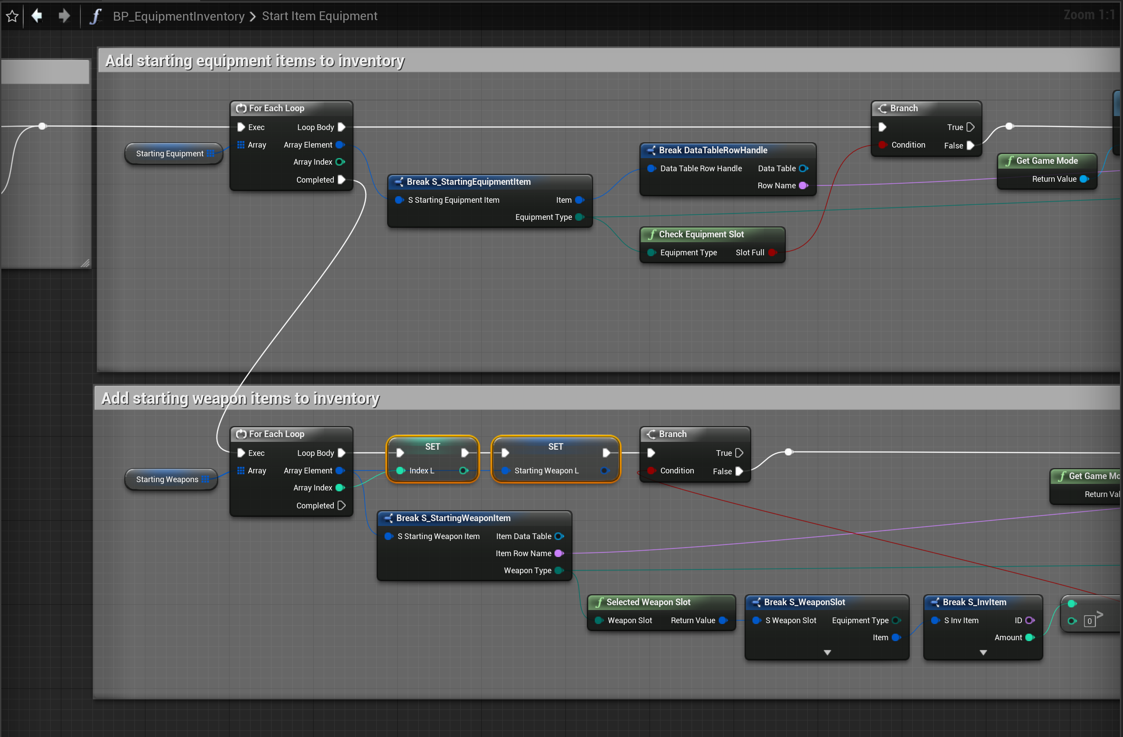Image resolution: width=1123 pixels, height=737 pixels.
Task: Click Amount pin on Break S_InvItem
Action: point(1030,638)
